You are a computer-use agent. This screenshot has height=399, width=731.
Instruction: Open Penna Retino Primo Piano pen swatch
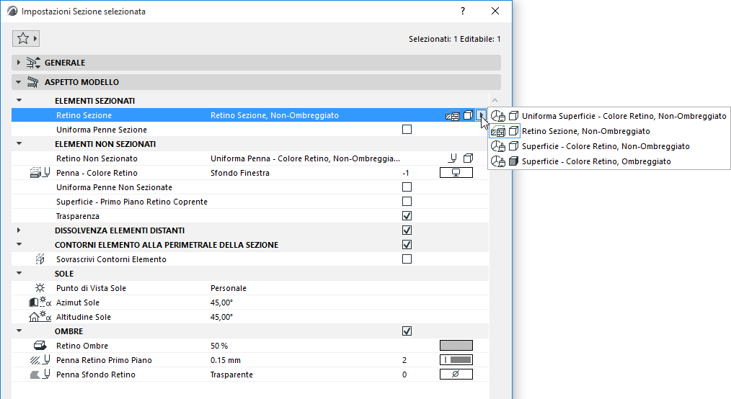[456, 360]
